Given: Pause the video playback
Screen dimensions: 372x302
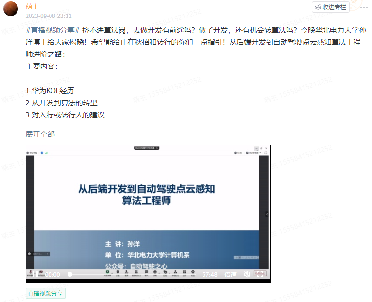Looking at the screenshot, I should click(35, 274).
